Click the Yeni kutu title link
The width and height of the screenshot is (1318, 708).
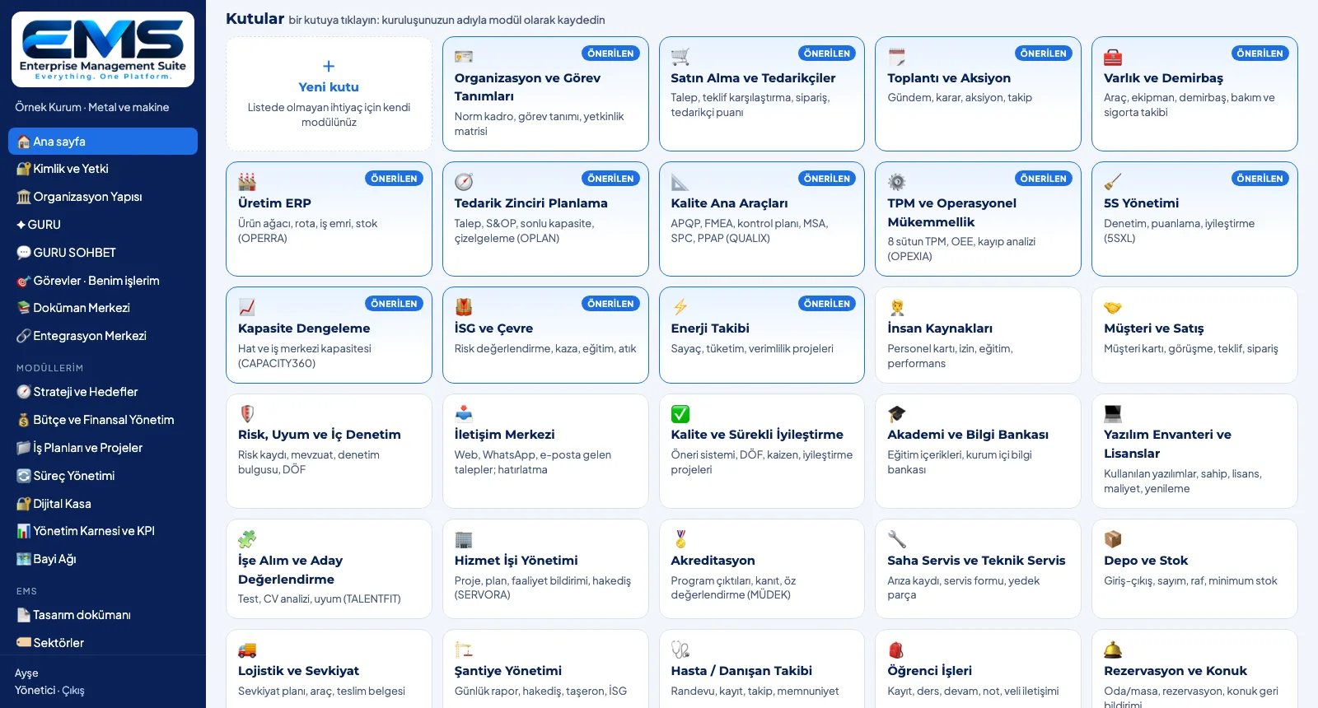[x=329, y=87]
